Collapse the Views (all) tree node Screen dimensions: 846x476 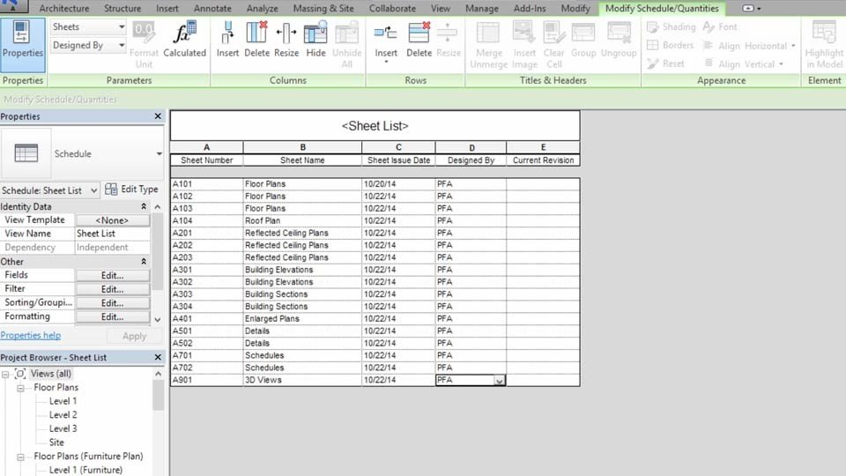pyautogui.click(x=7, y=374)
